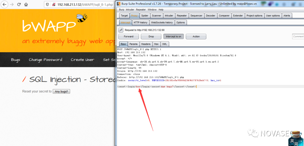Click the Origin header line
The height and width of the screenshot is (146, 304).
coord(137,71)
